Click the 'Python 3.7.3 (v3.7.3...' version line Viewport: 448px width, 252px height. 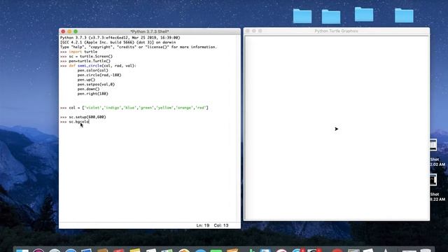pos(120,38)
